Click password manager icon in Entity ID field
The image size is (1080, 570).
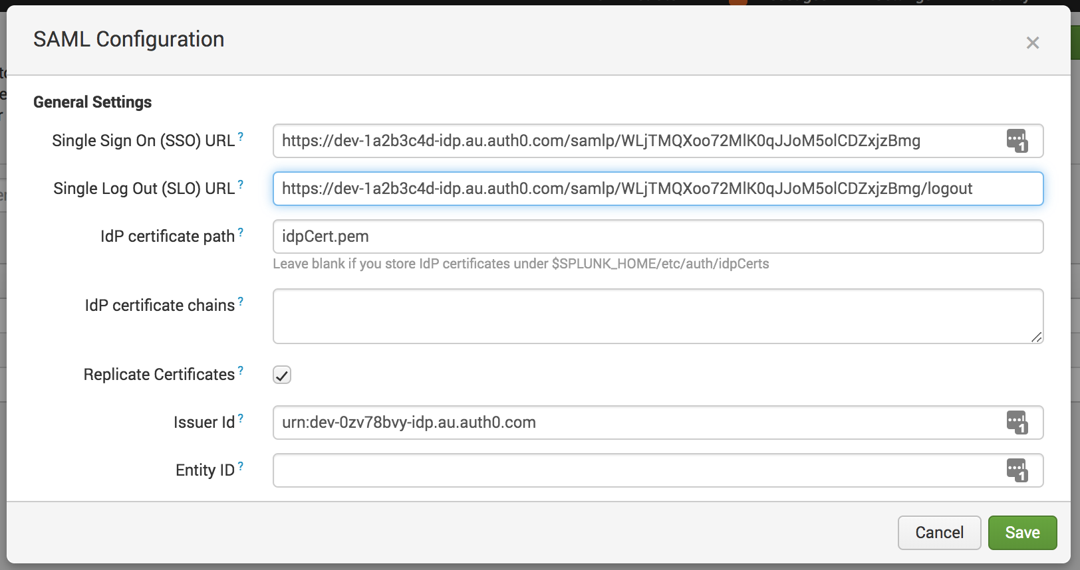point(1016,470)
